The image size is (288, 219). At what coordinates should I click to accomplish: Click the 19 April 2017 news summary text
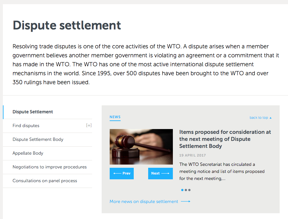(x=222, y=171)
